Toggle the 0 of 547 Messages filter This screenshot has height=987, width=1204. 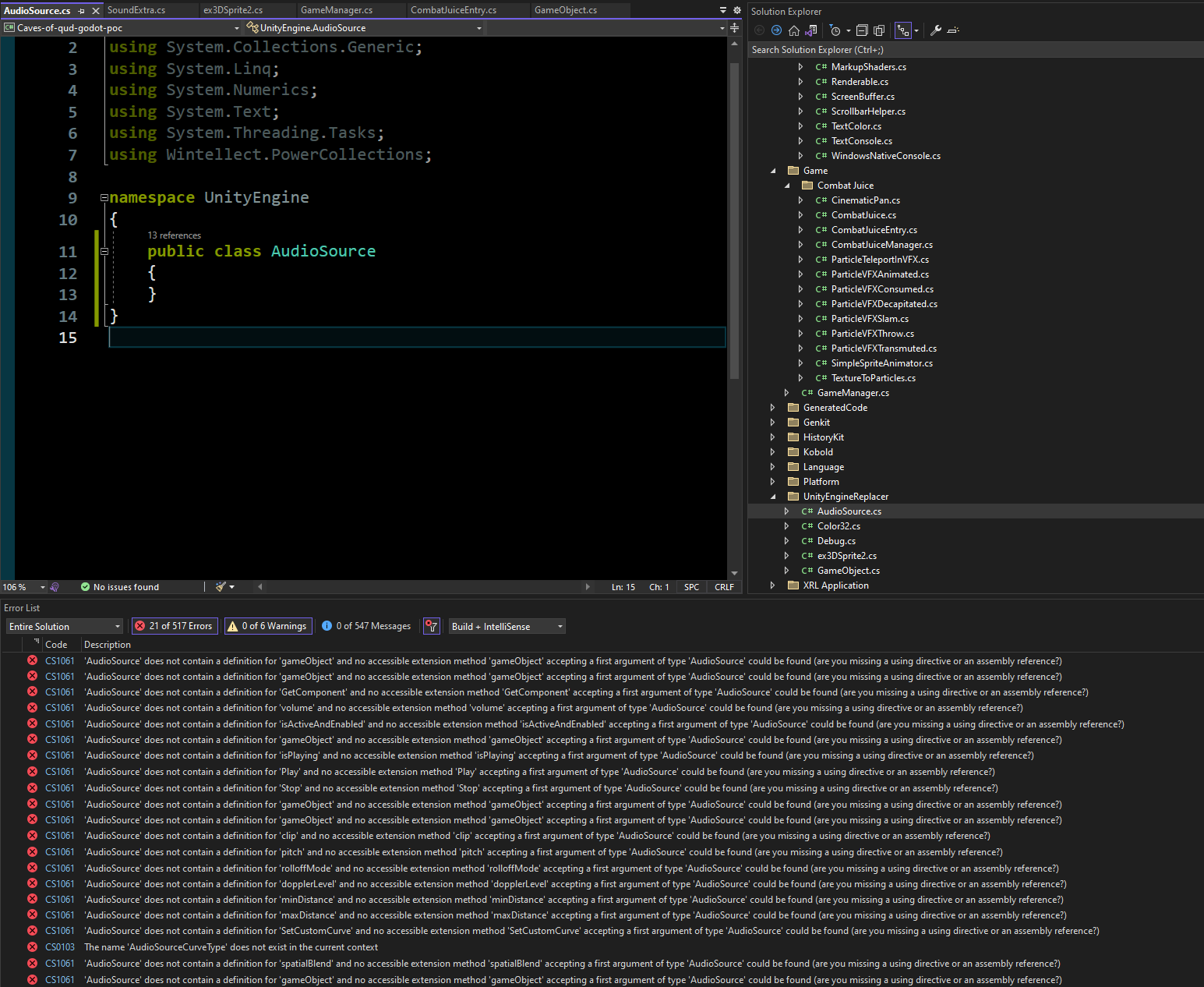pos(366,626)
